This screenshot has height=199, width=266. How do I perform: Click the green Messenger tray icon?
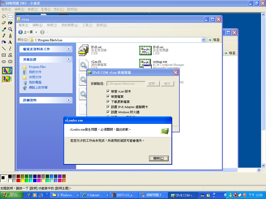tap(230, 195)
